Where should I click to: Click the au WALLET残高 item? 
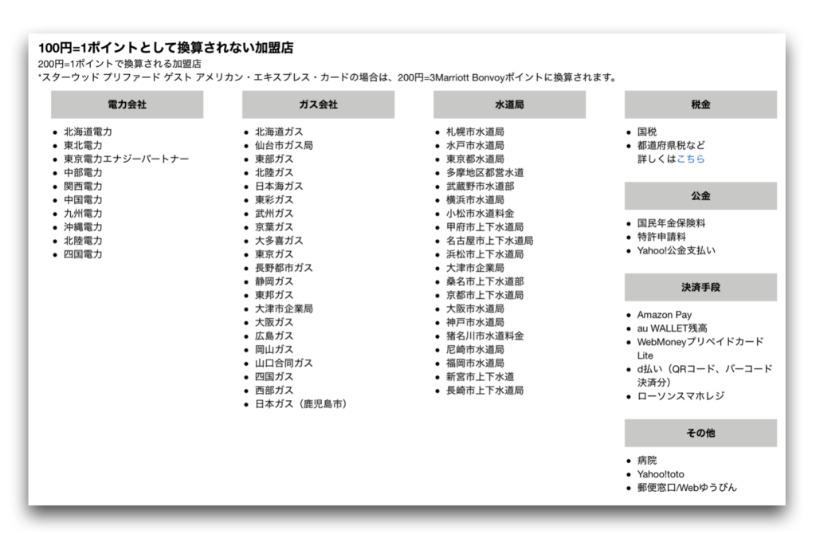(x=672, y=328)
